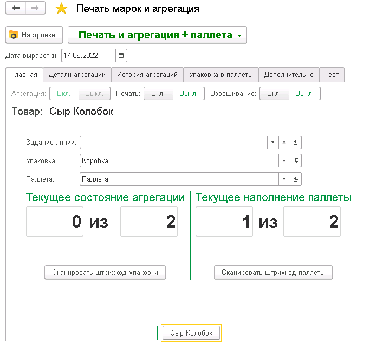Open the Упаковка в паллеты tab
The width and height of the screenshot is (383, 348).
[x=220, y=74]
